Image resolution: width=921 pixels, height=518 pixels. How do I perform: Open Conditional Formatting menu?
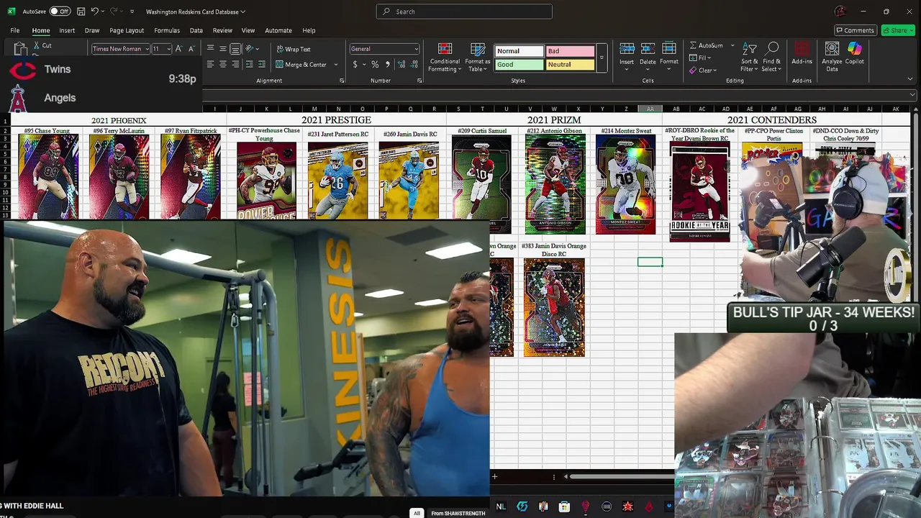coord(445,57)
